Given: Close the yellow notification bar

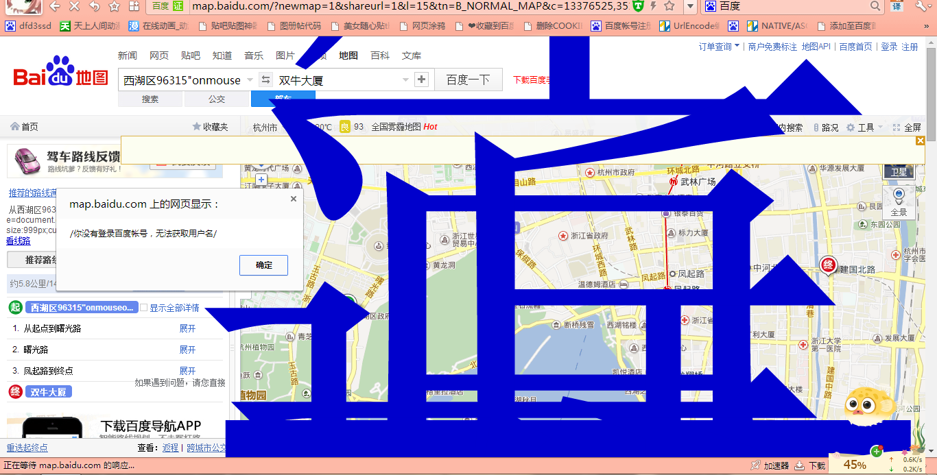Looking at the screenshot, I should click(921, 141).
